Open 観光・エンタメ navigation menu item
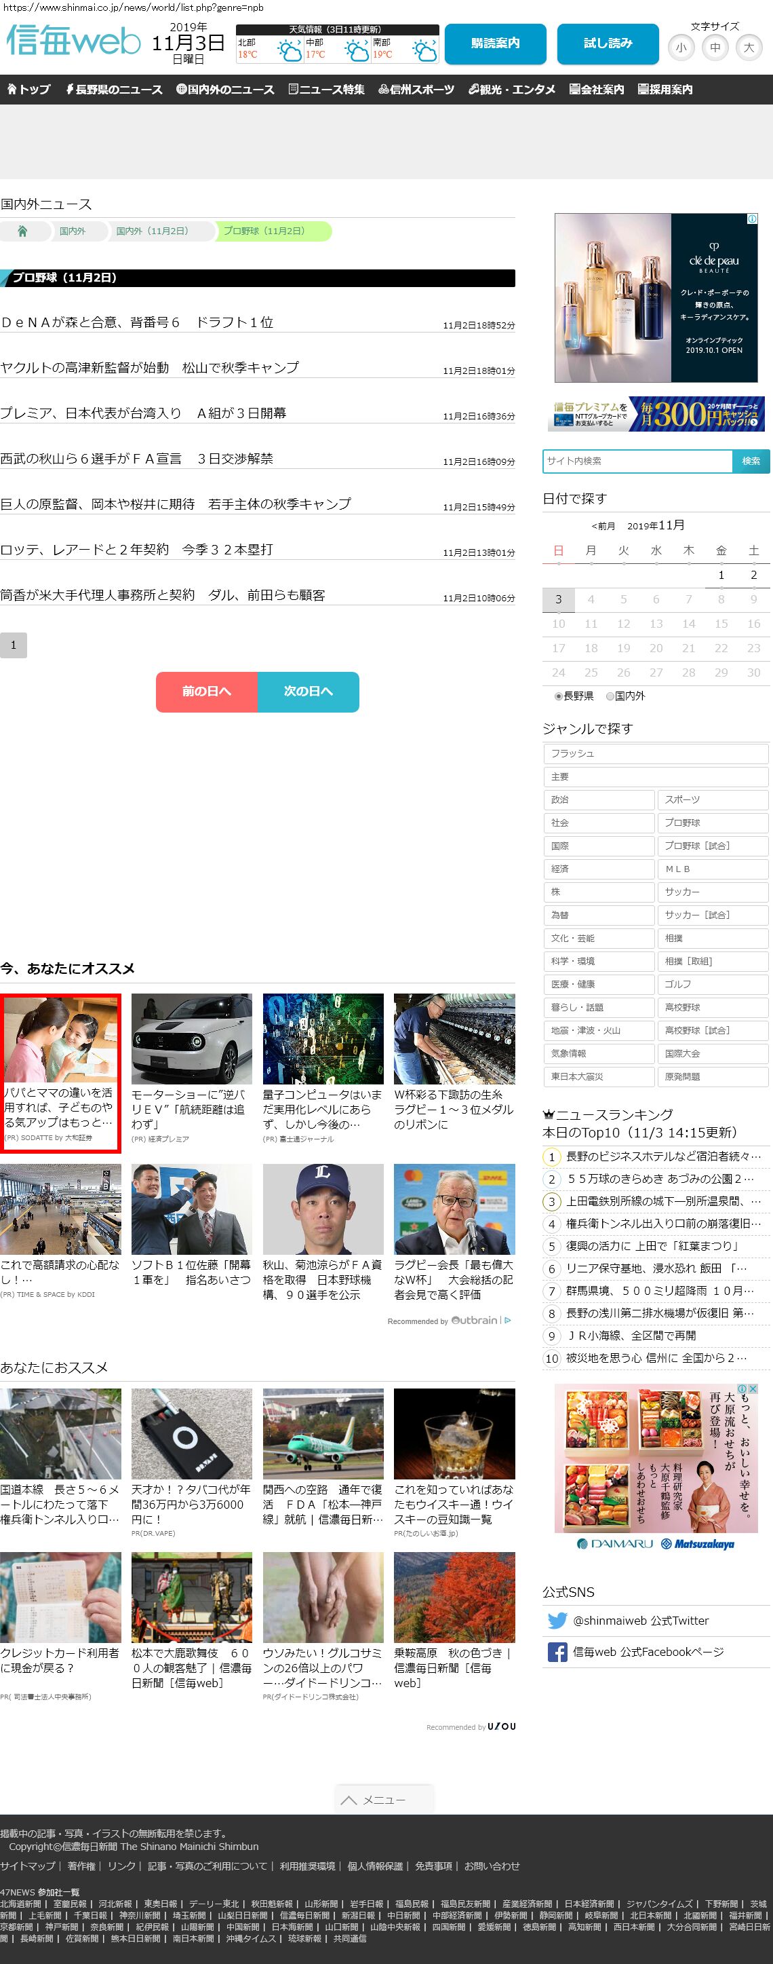 tap(511, 90)
